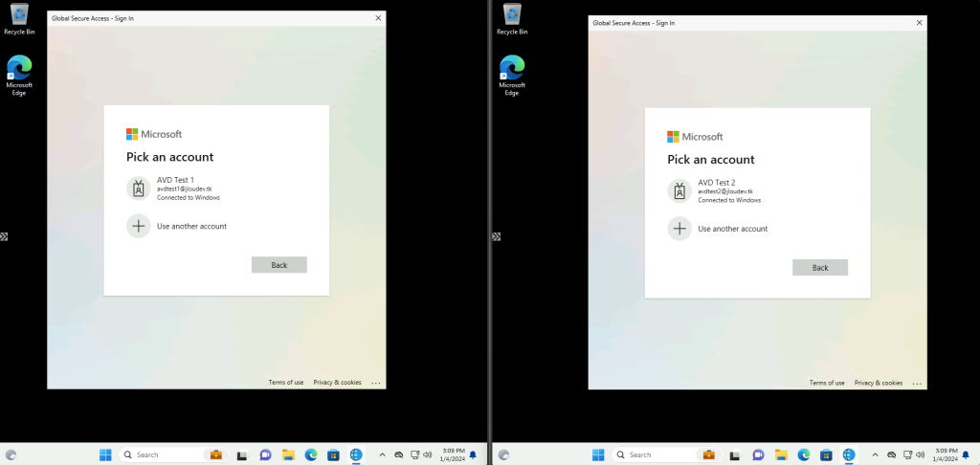The height and width of the screenshot is (465, 980).
Task: Open Task View on AVD Test 2 taskbar
Action: 736,455
